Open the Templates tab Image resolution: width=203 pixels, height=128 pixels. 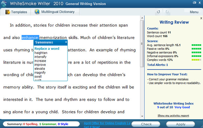pyautogui.click(x=16, y=12)
